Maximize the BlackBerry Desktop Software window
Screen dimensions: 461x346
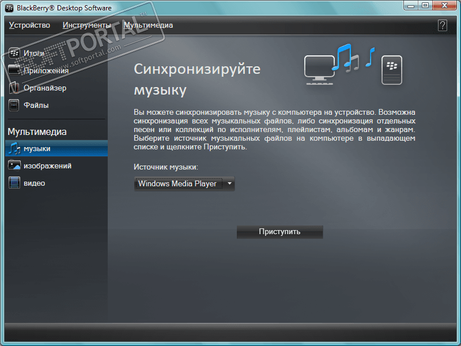pyautogui.click(x=425, y=5)
